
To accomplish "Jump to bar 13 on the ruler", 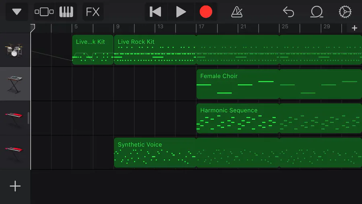I will pos(160,27).
